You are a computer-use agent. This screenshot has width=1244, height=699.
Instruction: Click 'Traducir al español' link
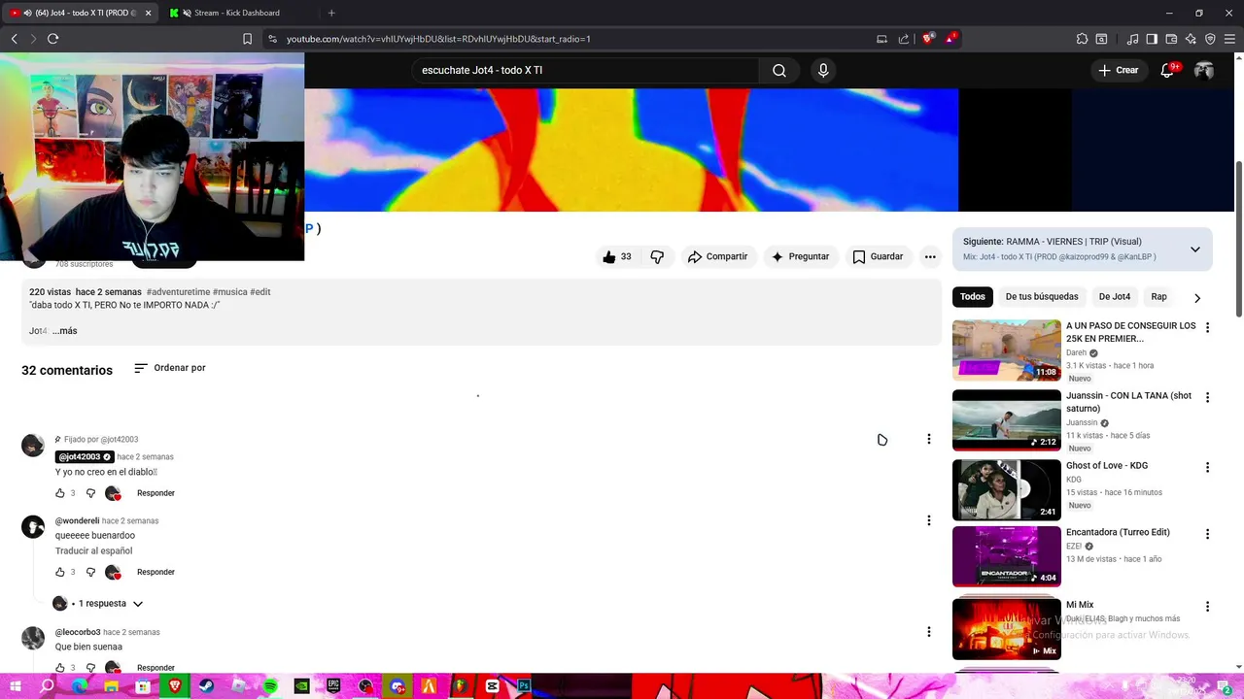coord(93,551)
